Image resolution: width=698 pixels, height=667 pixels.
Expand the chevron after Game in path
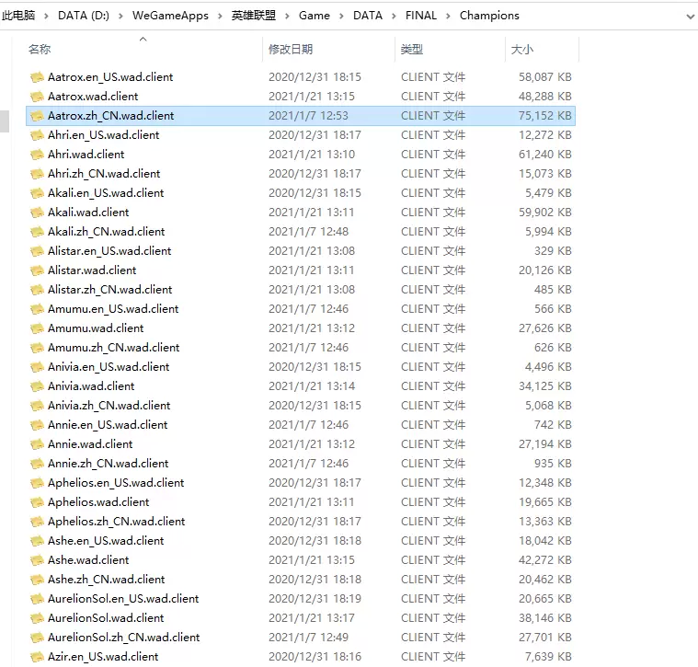pyautogui.click(x=341, y=16)
